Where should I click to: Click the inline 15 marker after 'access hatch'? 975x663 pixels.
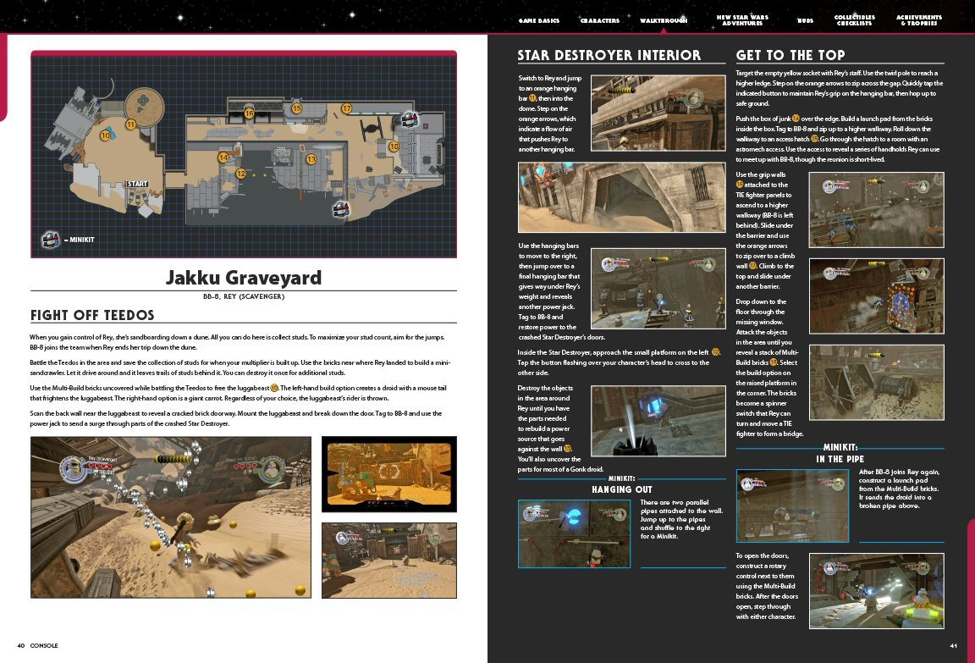[814, 139]
